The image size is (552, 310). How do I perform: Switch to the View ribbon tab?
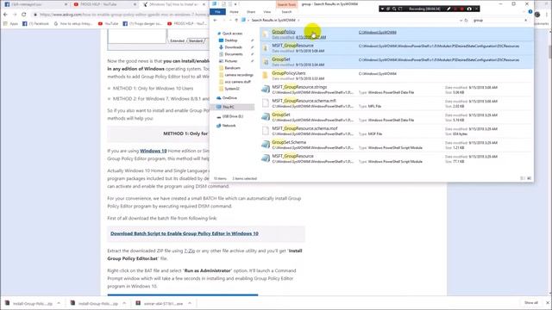[267, 12]
